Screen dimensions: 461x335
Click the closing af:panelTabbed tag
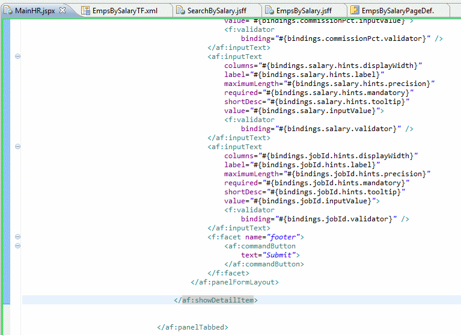pyautogui.click(x=192, y=327)
